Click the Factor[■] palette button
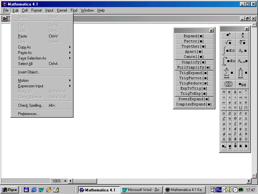This screenshot has width=258, height=194. coord(194,41)
